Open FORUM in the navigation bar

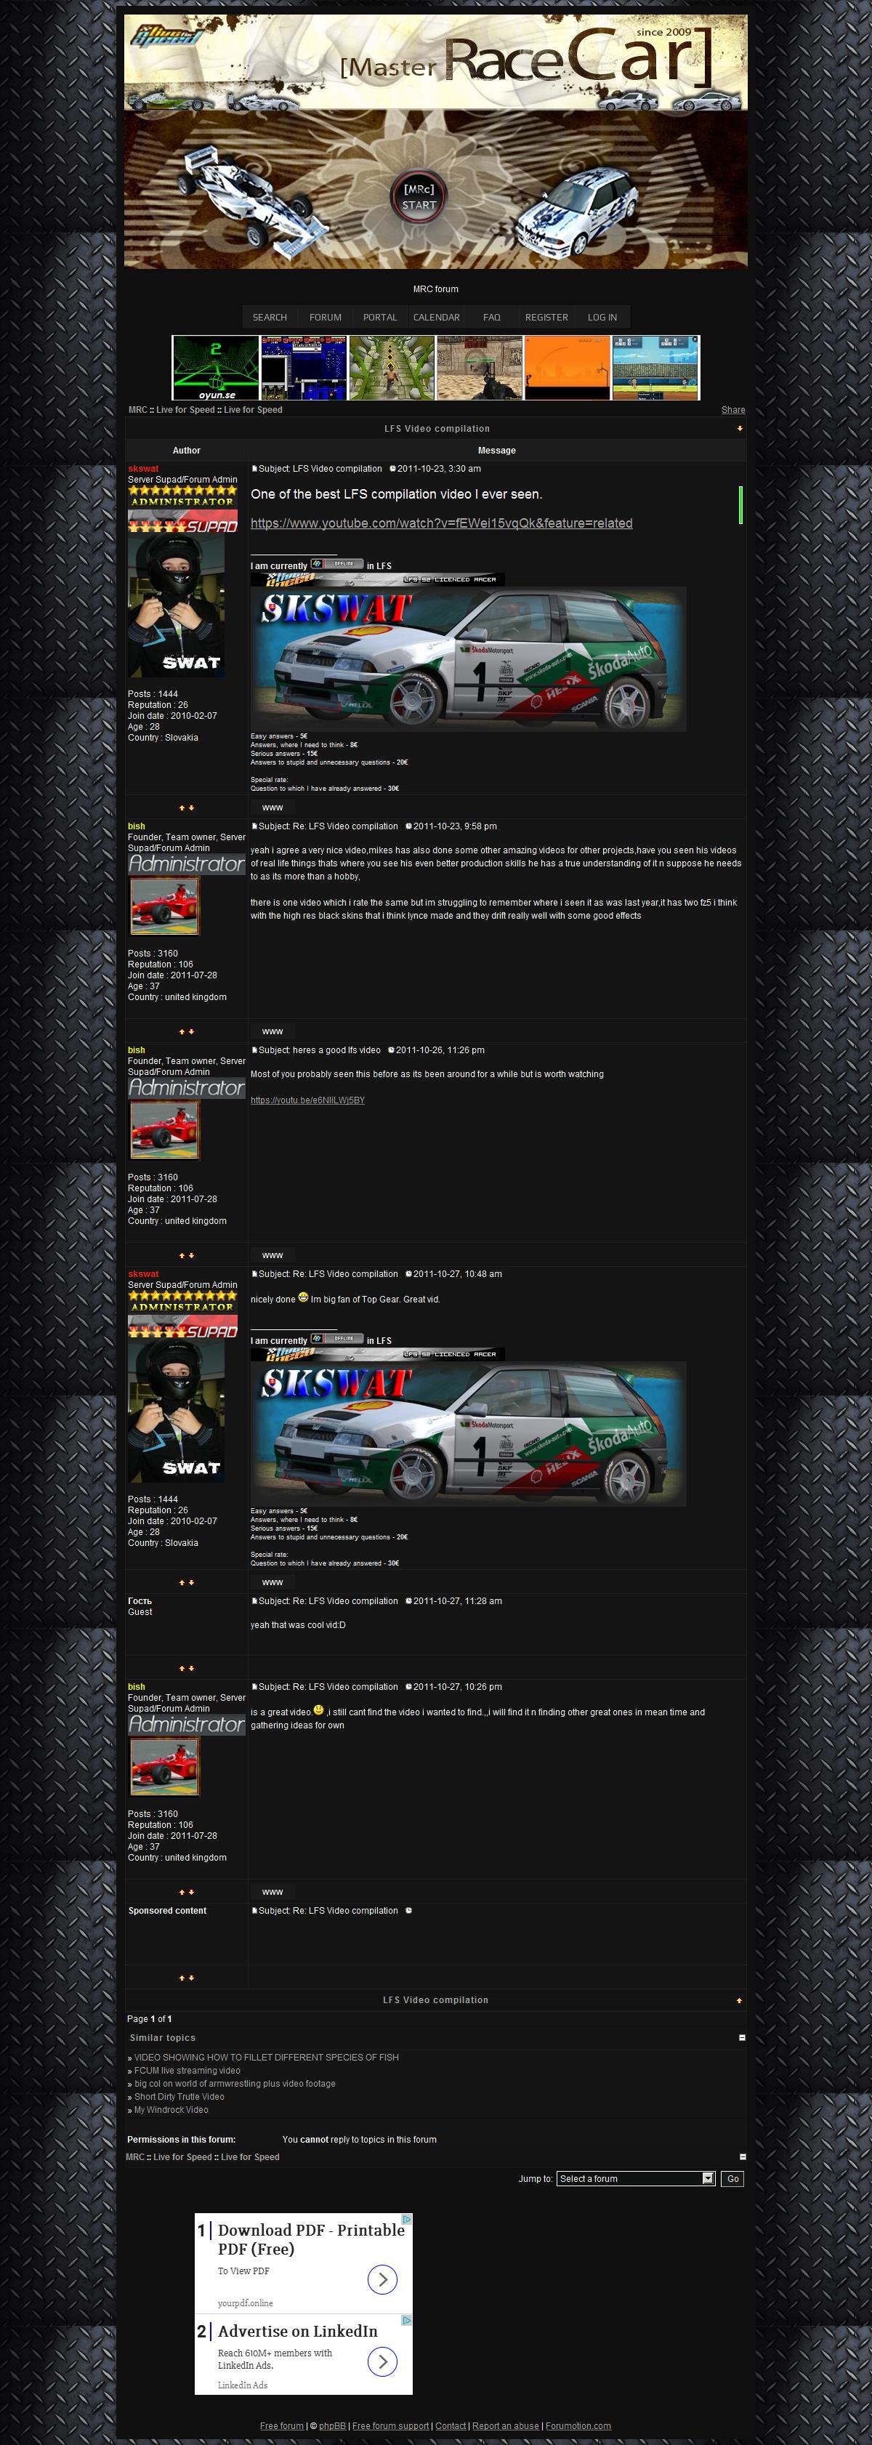coord(326,317)
